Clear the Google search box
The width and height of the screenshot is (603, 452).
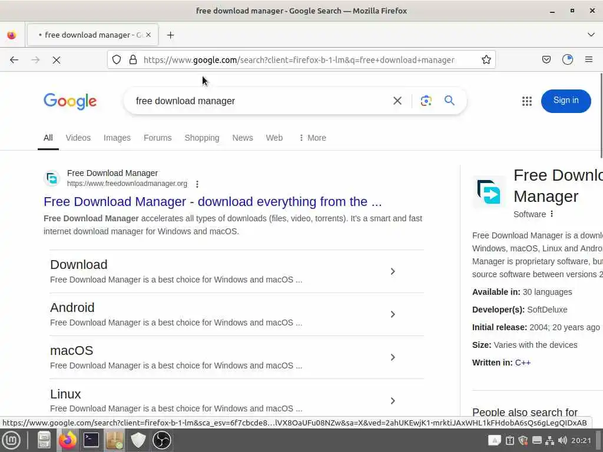click(397, 101)
